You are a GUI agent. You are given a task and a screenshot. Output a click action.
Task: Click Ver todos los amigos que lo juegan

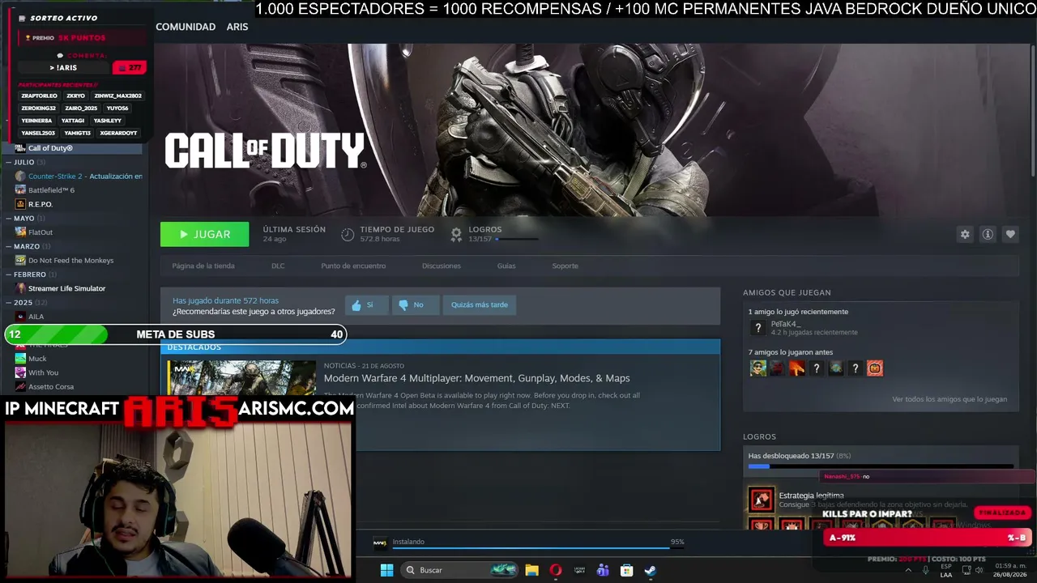coord(950,399)
